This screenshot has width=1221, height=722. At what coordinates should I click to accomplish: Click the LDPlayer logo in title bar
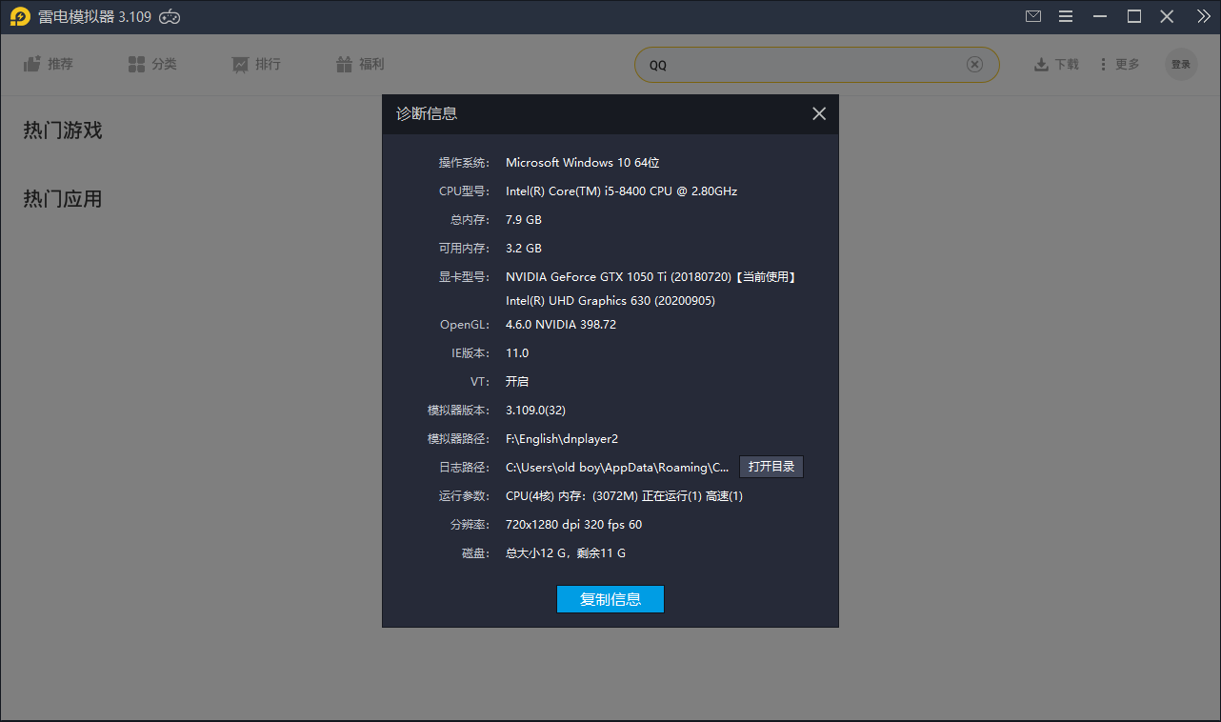20,16
